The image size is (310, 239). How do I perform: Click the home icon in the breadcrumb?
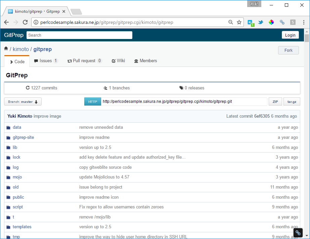coord(6,49)
